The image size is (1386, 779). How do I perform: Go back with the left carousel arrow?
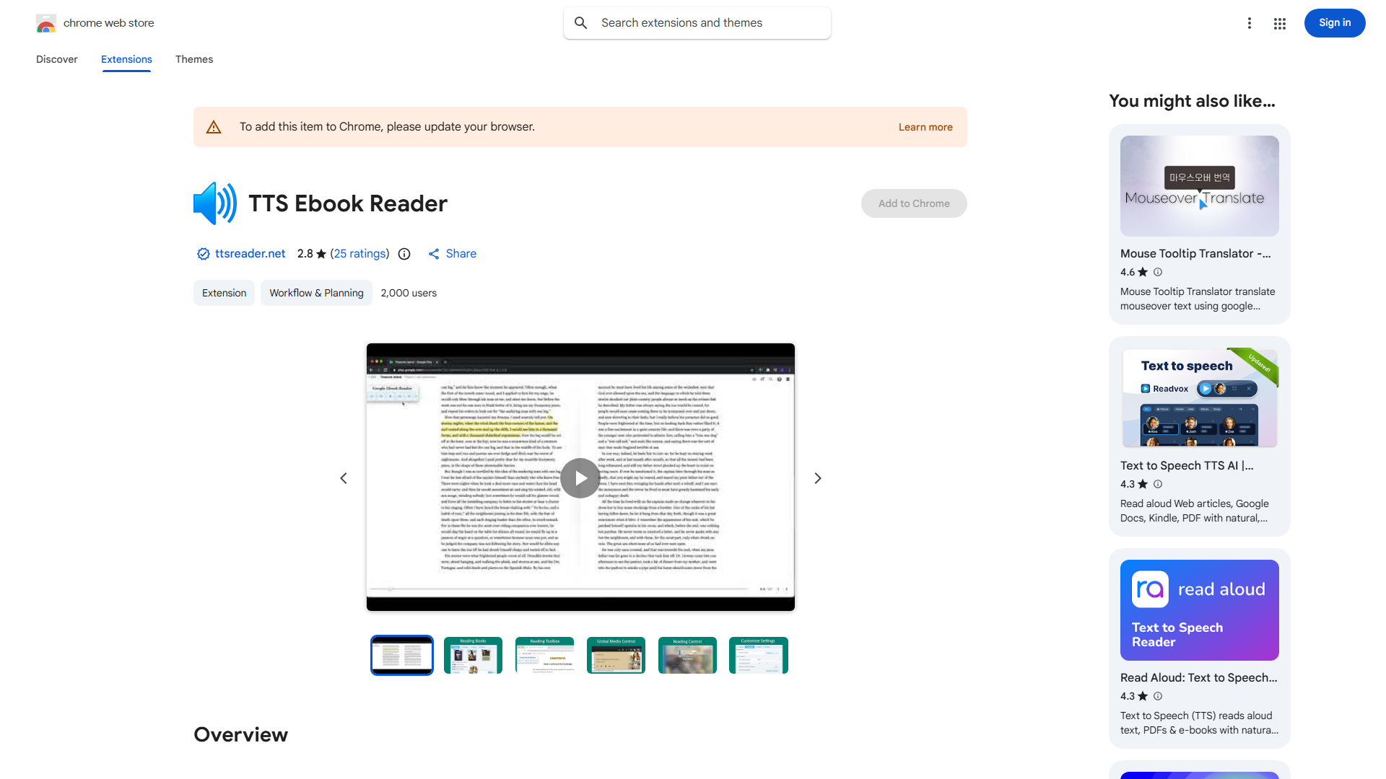pyautogui.click(x=343, y=477)
